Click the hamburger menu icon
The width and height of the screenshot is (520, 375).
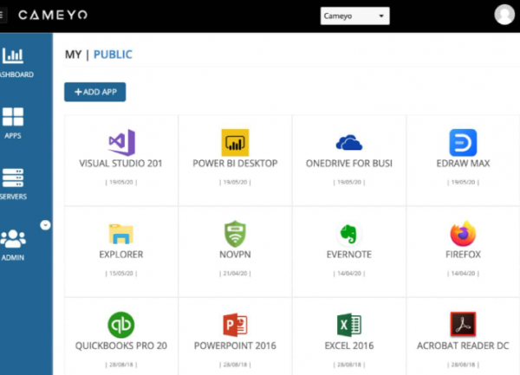point(2,15)
